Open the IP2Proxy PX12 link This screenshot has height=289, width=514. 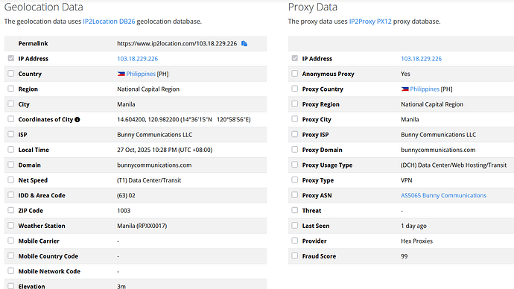pyautogui.click(x=370, y=22)
